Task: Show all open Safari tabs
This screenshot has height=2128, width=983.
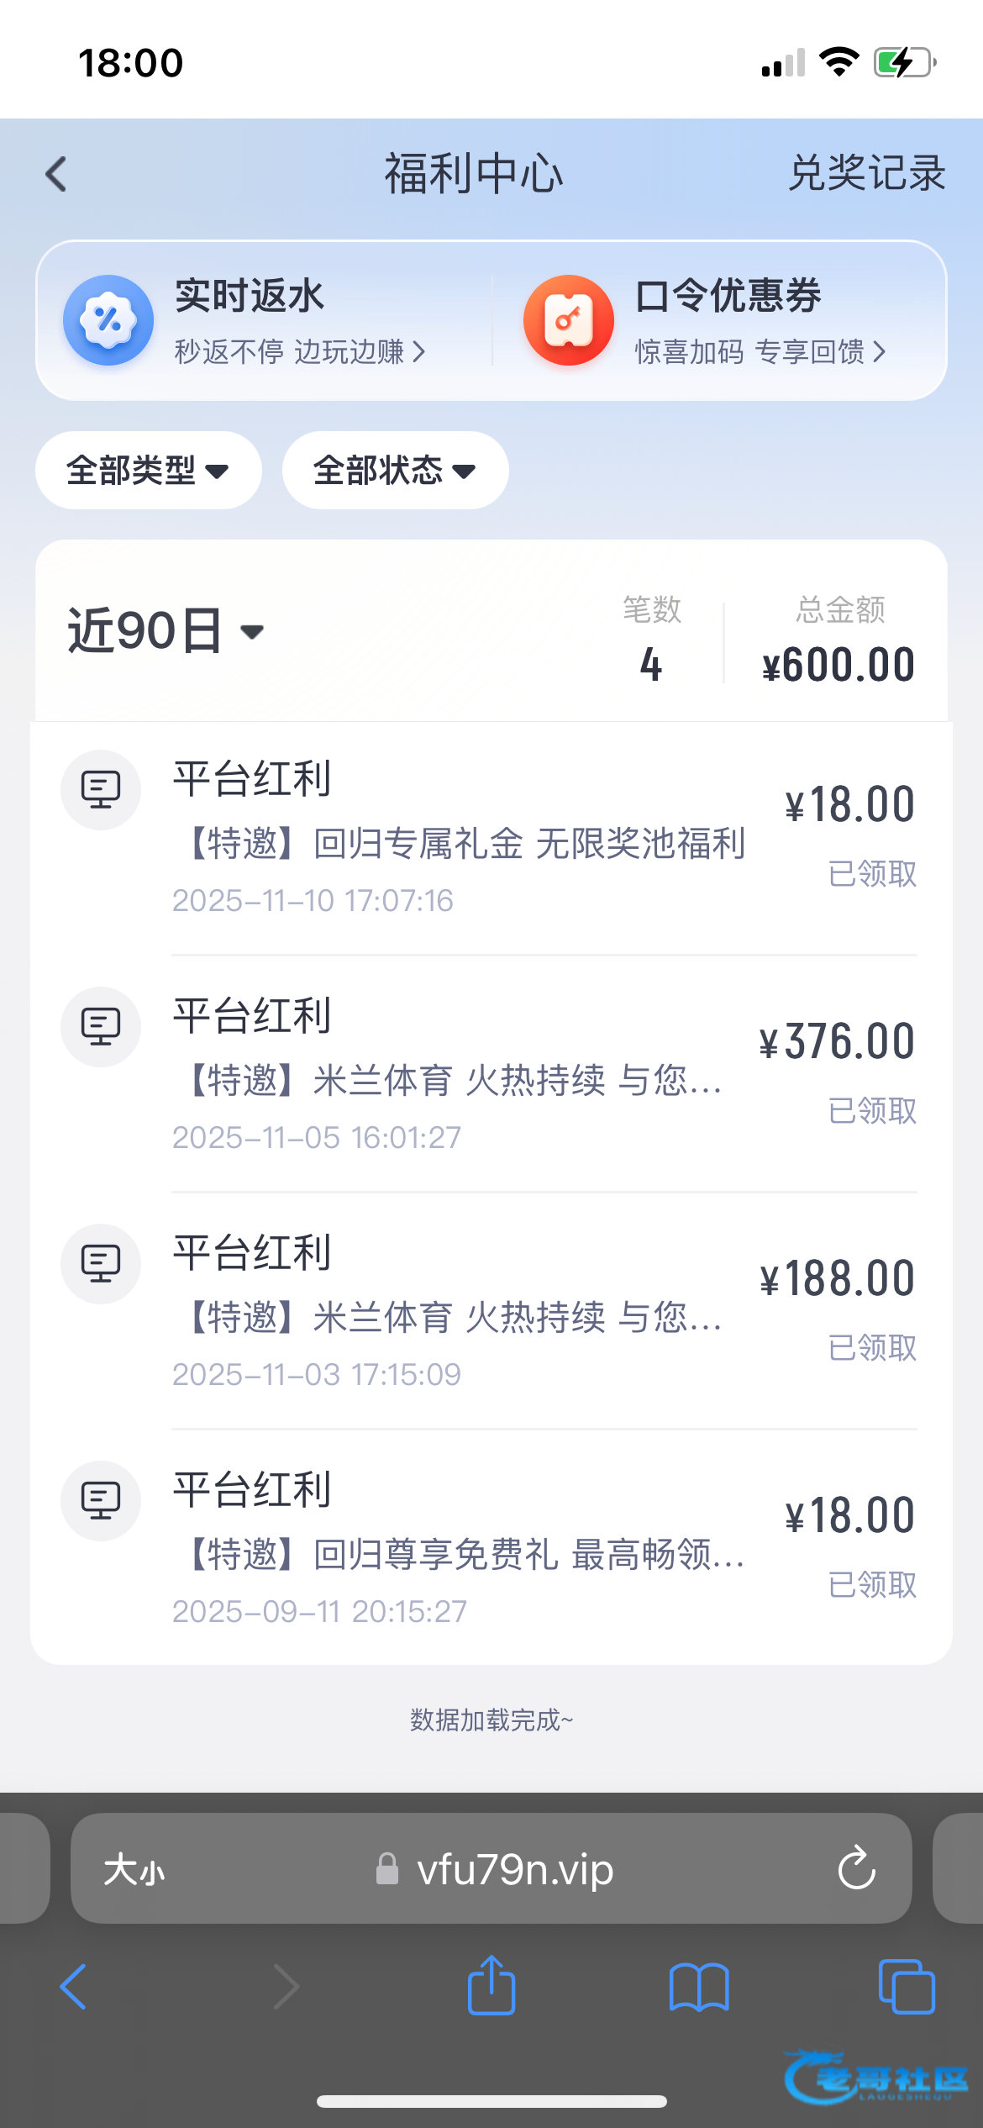Action: pos(906,1987)
